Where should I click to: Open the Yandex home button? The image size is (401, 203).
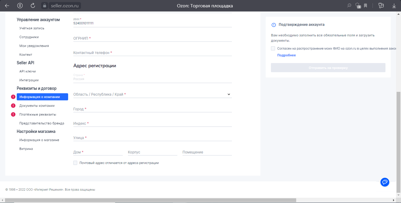[20, 6]
